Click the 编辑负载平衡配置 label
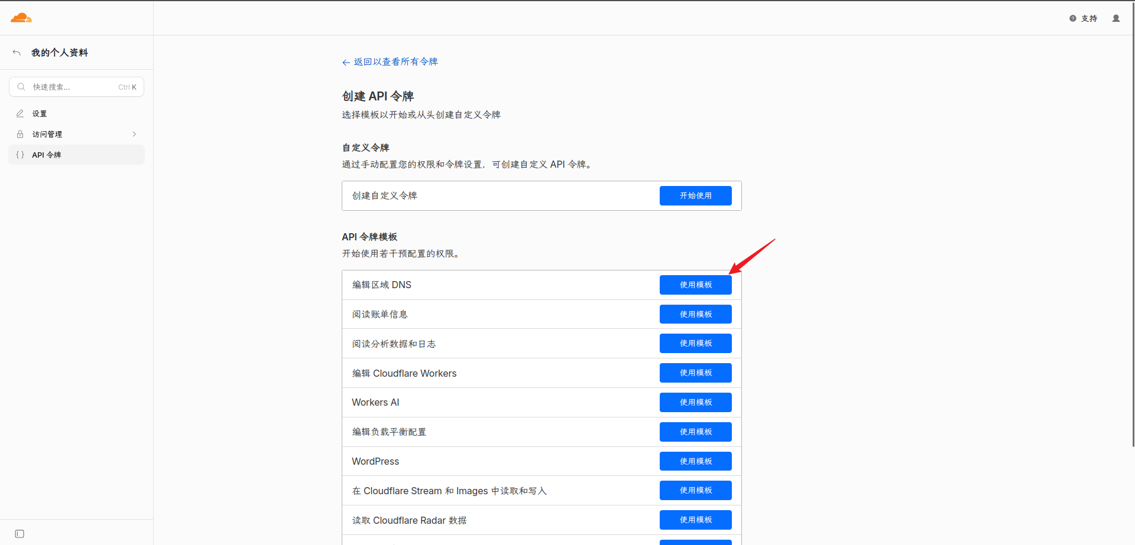This screenshot has width=1135, height=545. (x=389, y=432)
